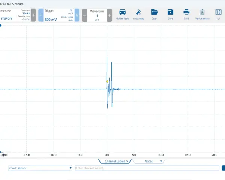Click the -15.0 time axis label

26,155
